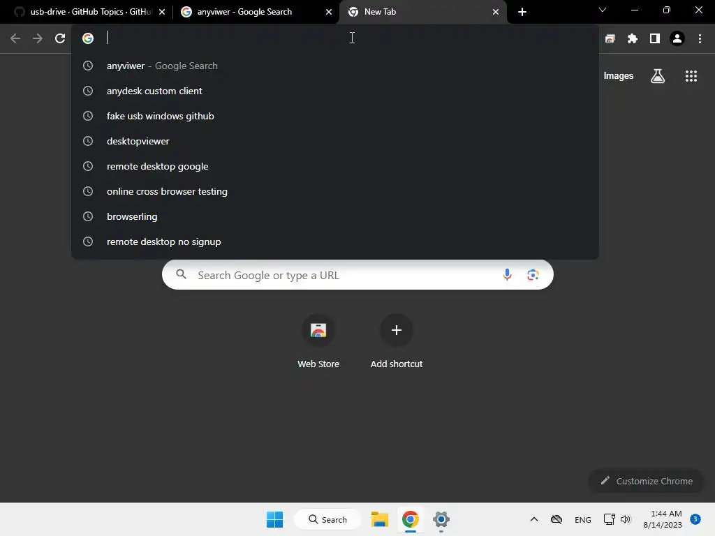715x536 pixels.
Task: Select the desktopviewer suggestion
Action: click(x=335, y=141)
